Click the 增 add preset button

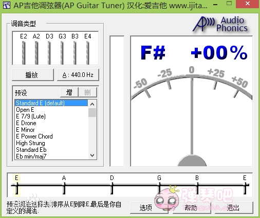(69, 92)
